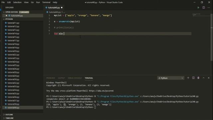This screenshot has width=213, height=120.
Task: Click file icon beside tutorial20.py
Action: [6, 51]
